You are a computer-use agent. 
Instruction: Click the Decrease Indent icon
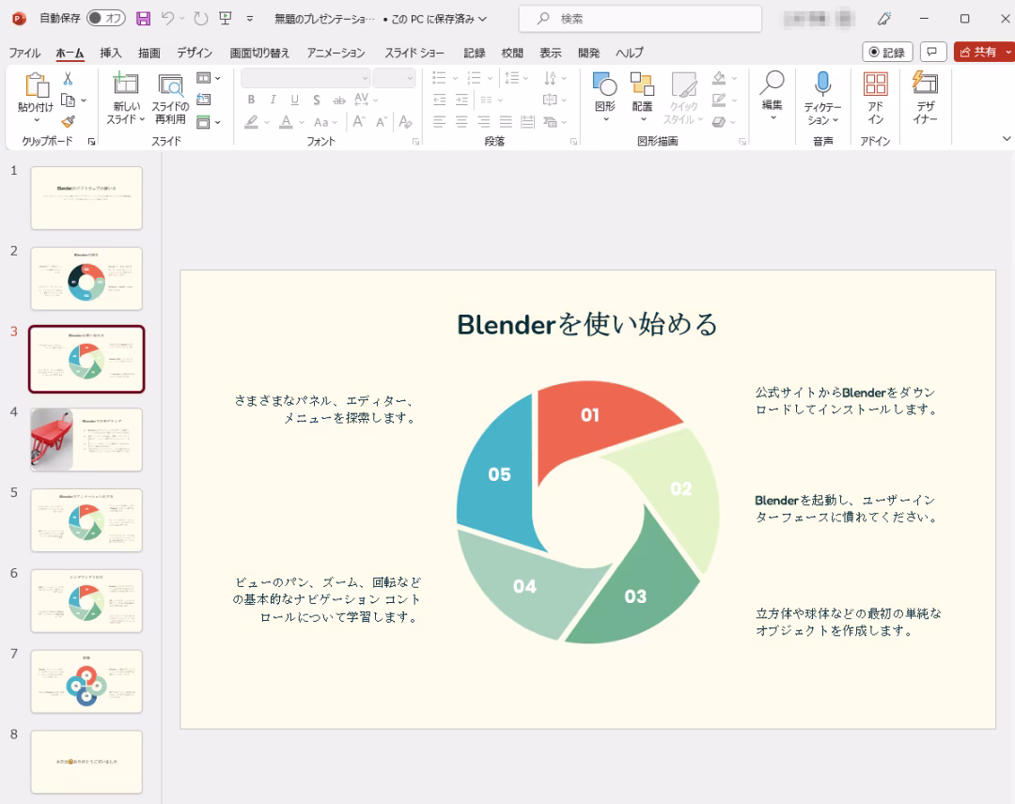[x=440, y=100]
